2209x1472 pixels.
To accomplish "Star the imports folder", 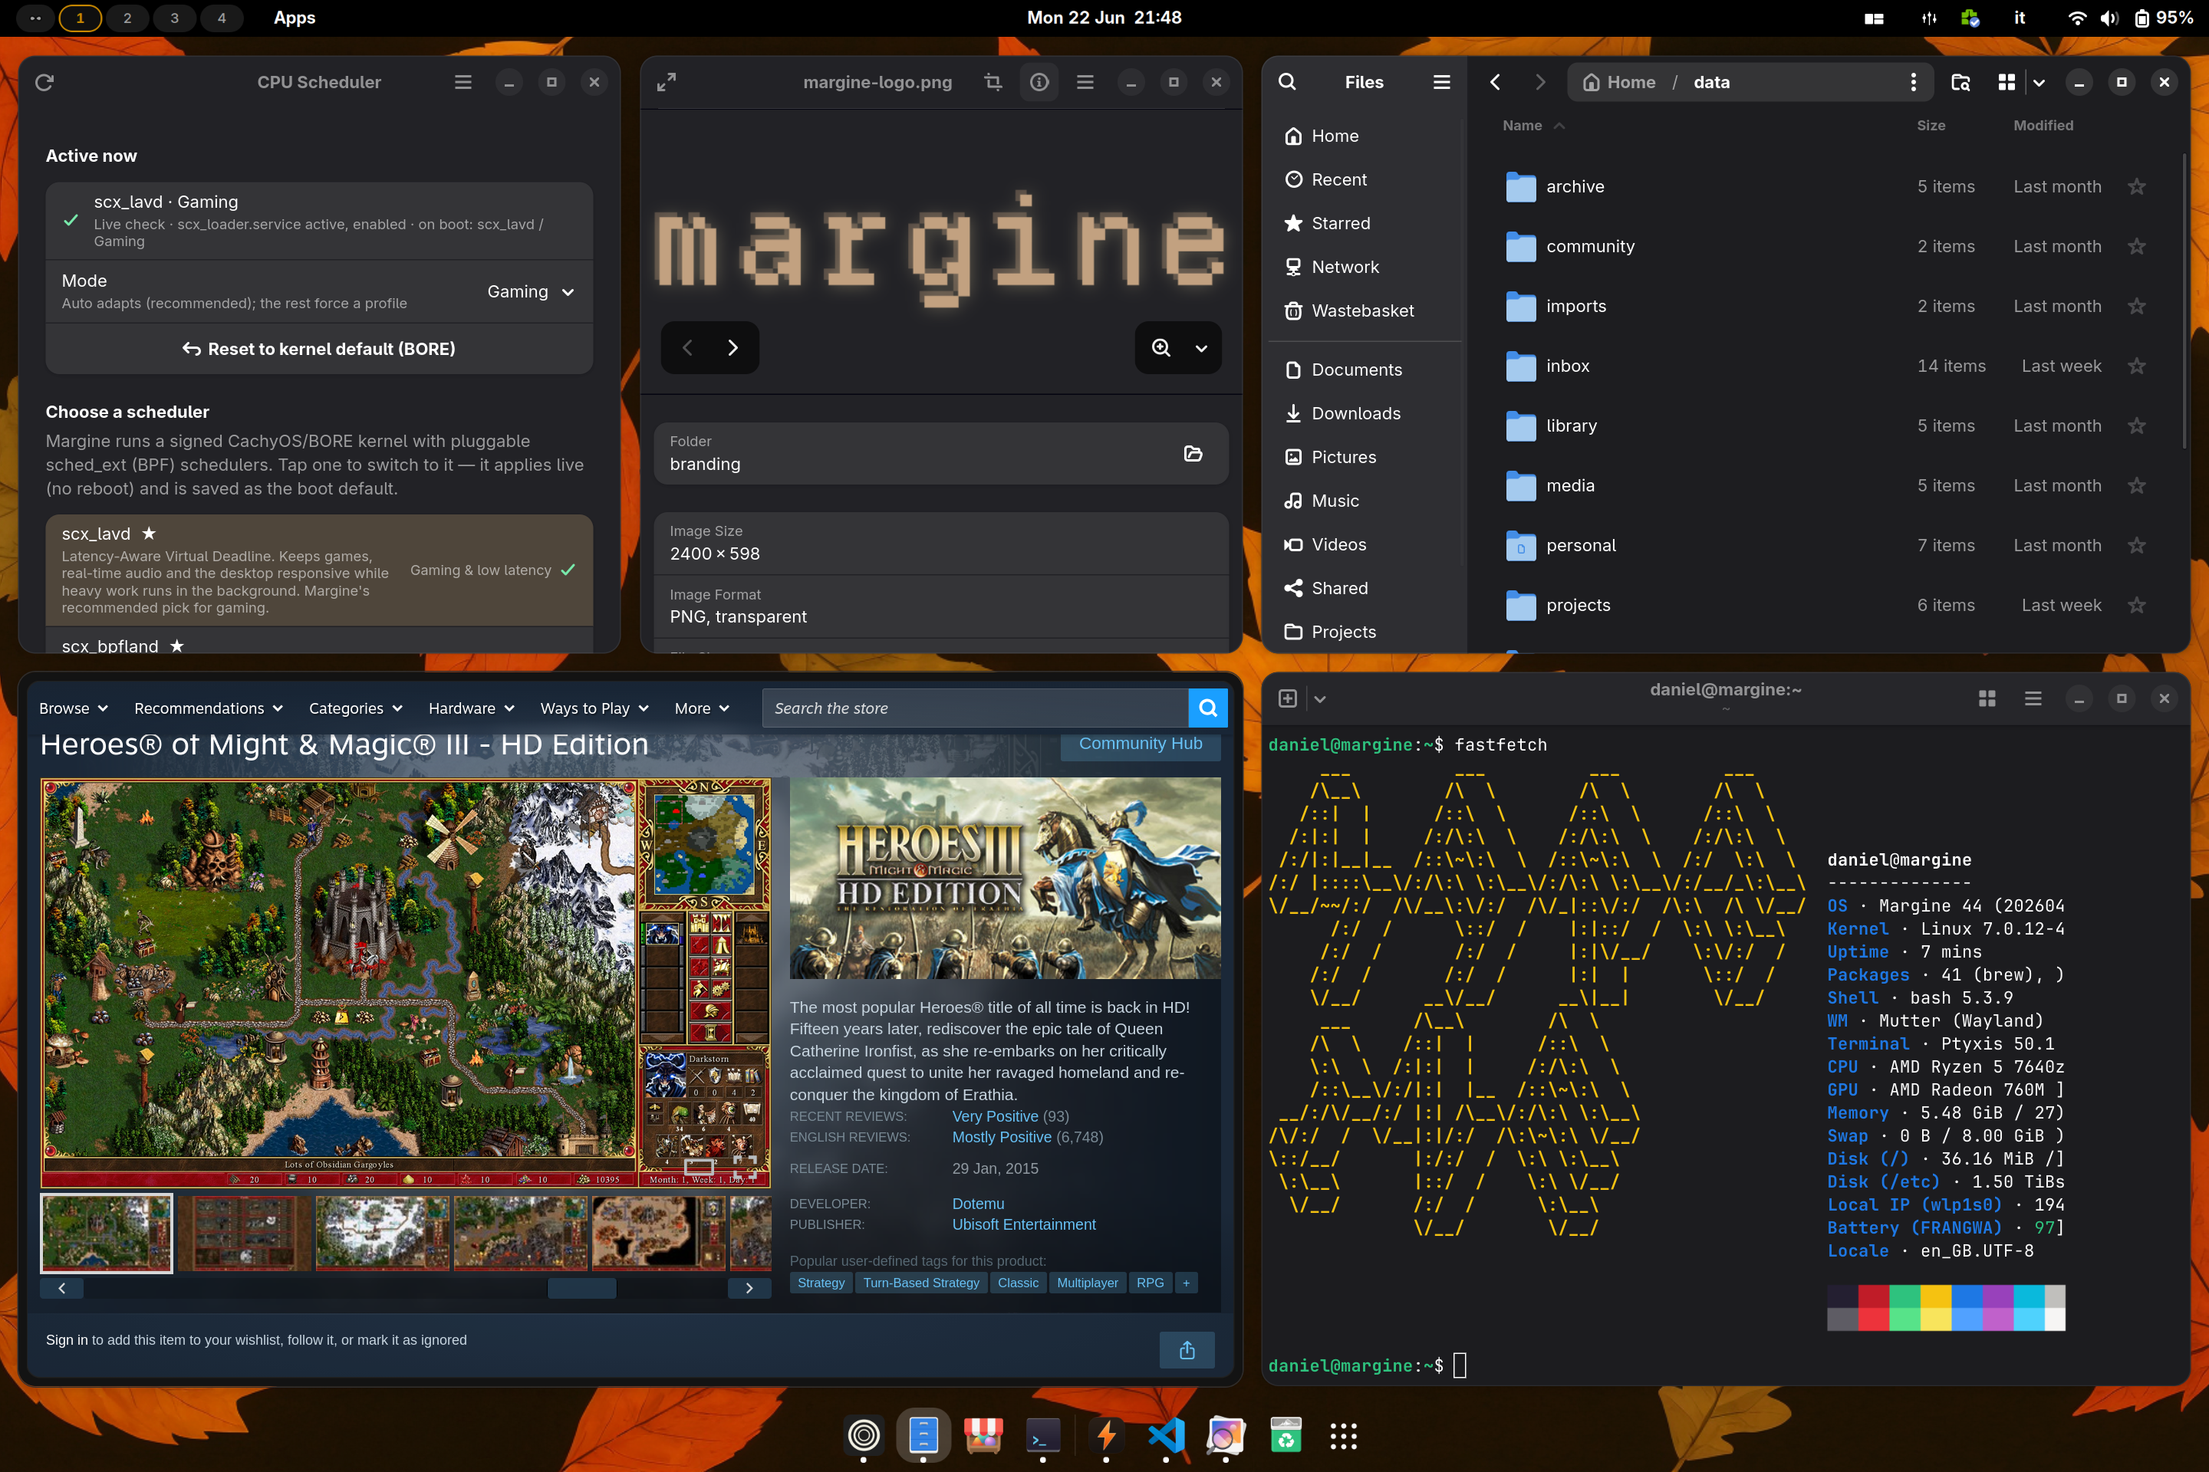I will tap(2137, 307).
